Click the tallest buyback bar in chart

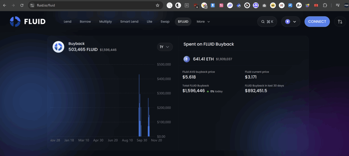coord(139,105)
